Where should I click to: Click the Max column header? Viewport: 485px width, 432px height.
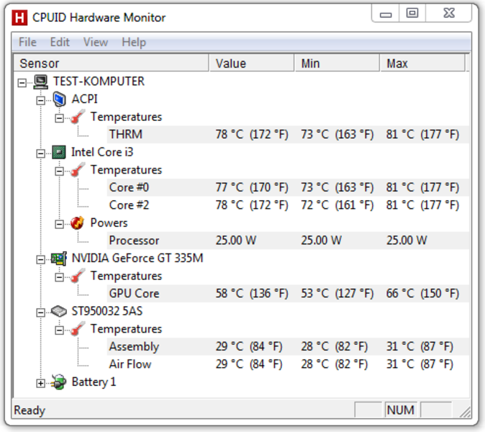pos(422,63)
